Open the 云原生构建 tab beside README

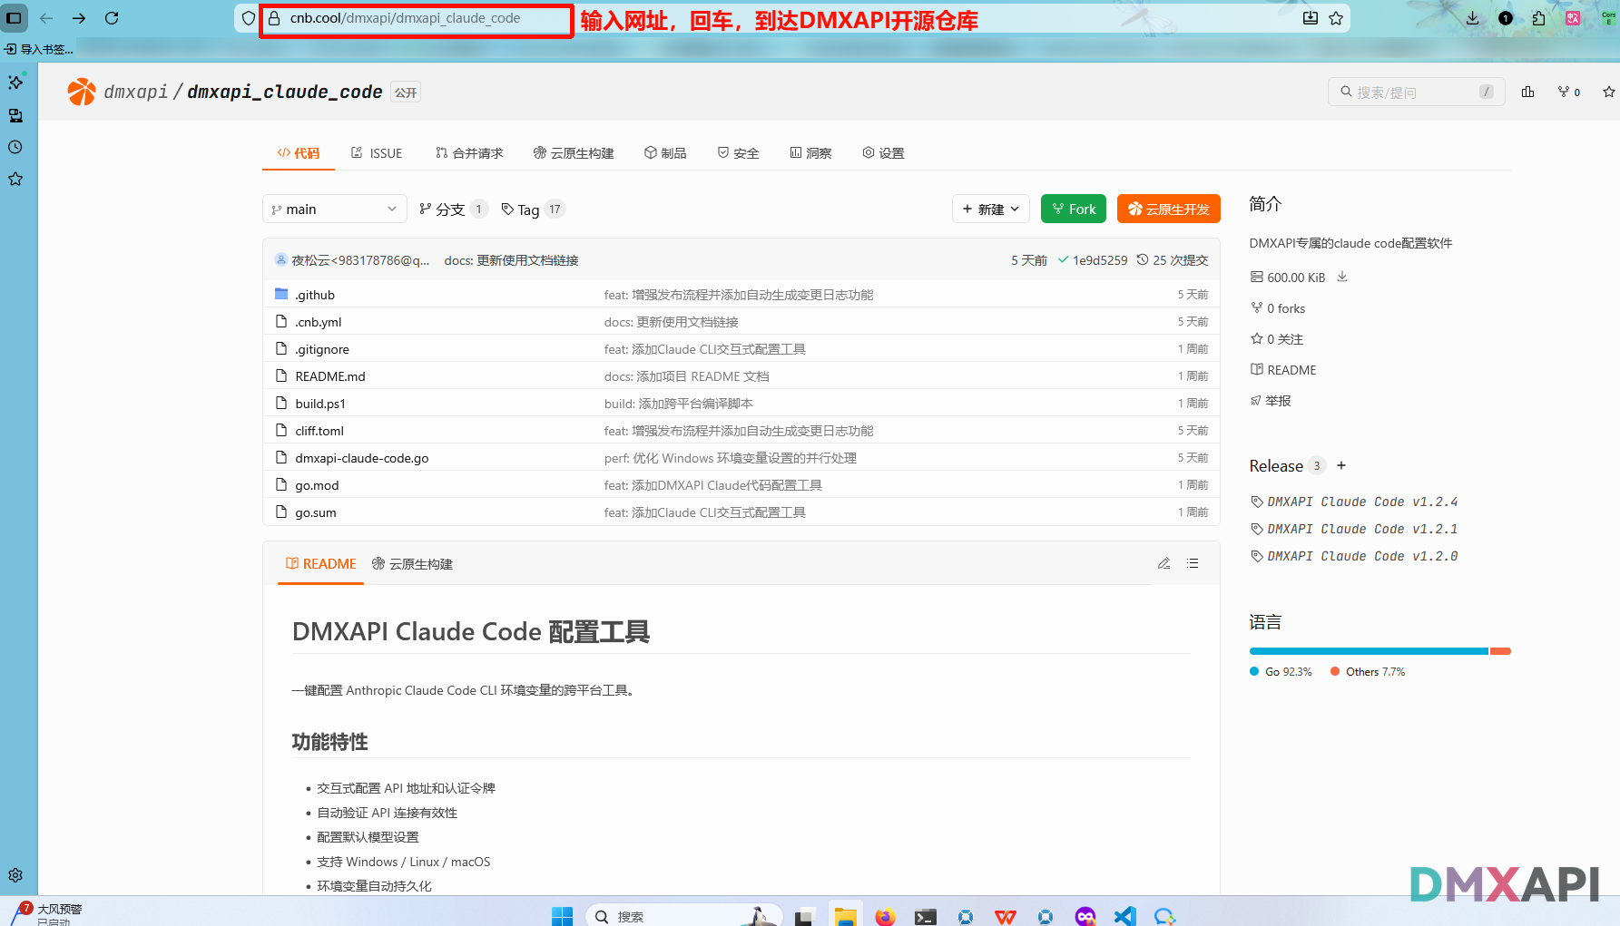pos(413,564)
